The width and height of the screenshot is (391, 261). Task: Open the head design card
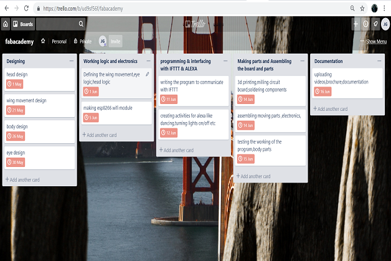click(39, 80)
